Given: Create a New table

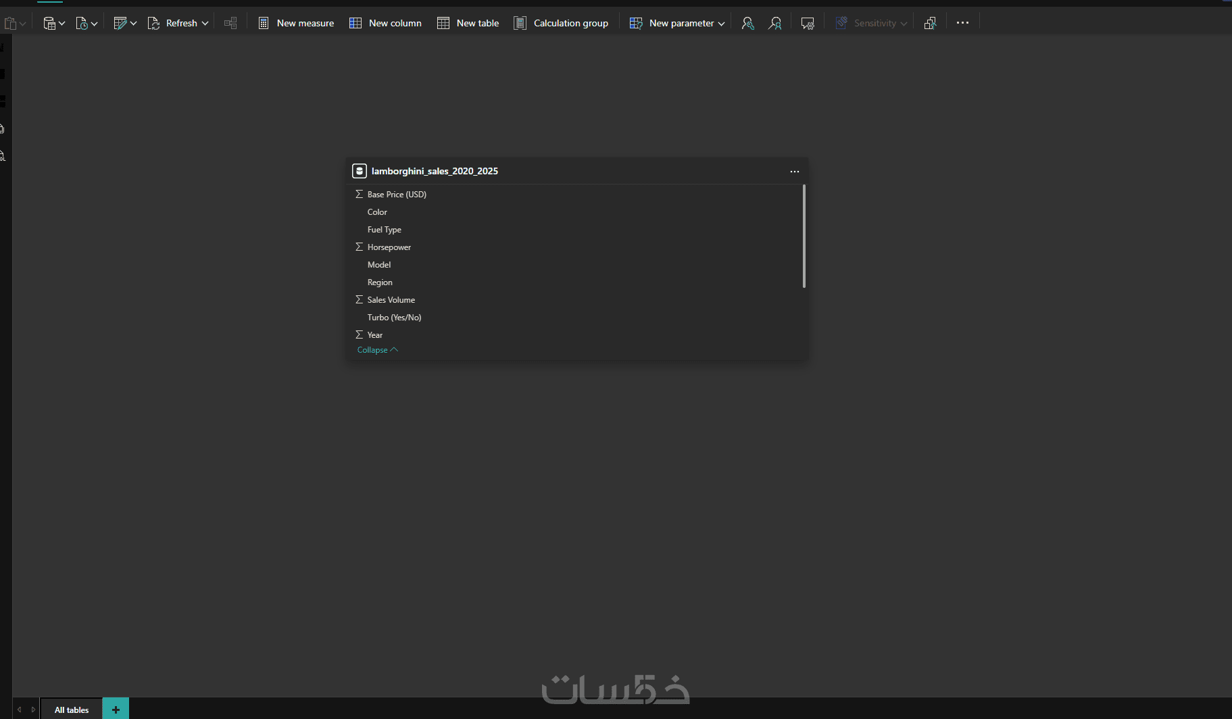Looking at the screenshot, I should [x=468, y=23].
